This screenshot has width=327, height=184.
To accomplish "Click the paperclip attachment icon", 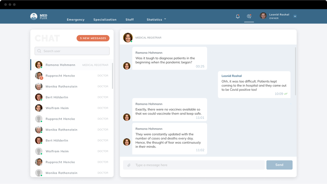I will tap(129, 165).
